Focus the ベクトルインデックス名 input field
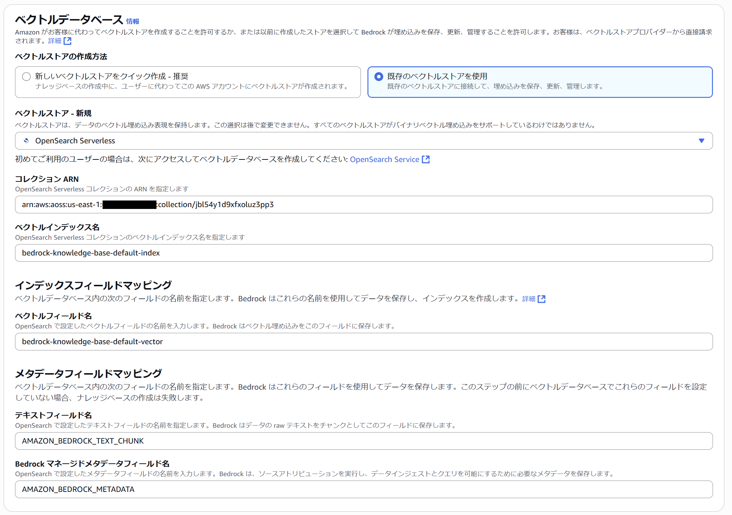This screenshot has height=515, width=732. coord(363,253)
